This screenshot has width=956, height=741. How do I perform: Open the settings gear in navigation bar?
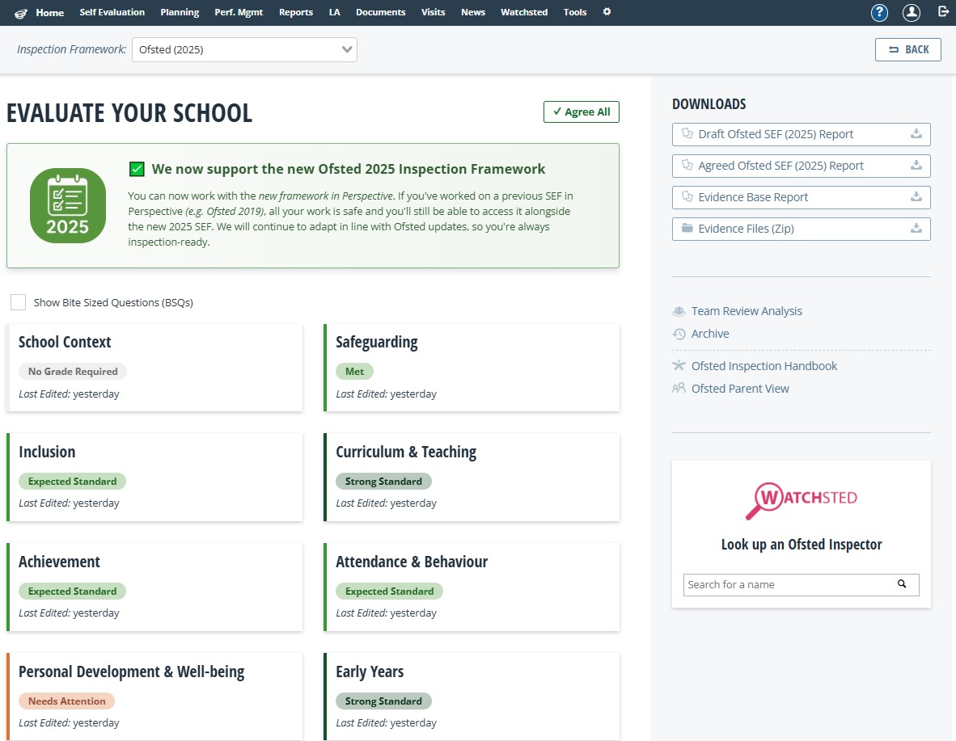(x=607, y=11)
